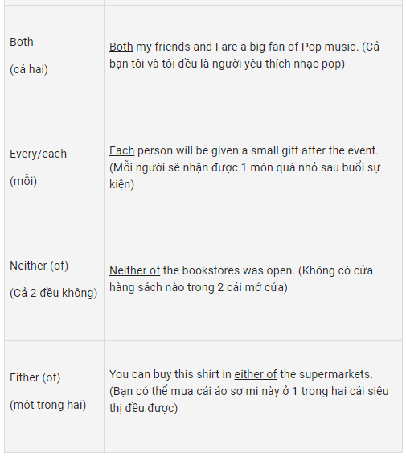This screenshot has width=406, height=457.
Task: Click the underlined word "Both"
Action: 121,47
